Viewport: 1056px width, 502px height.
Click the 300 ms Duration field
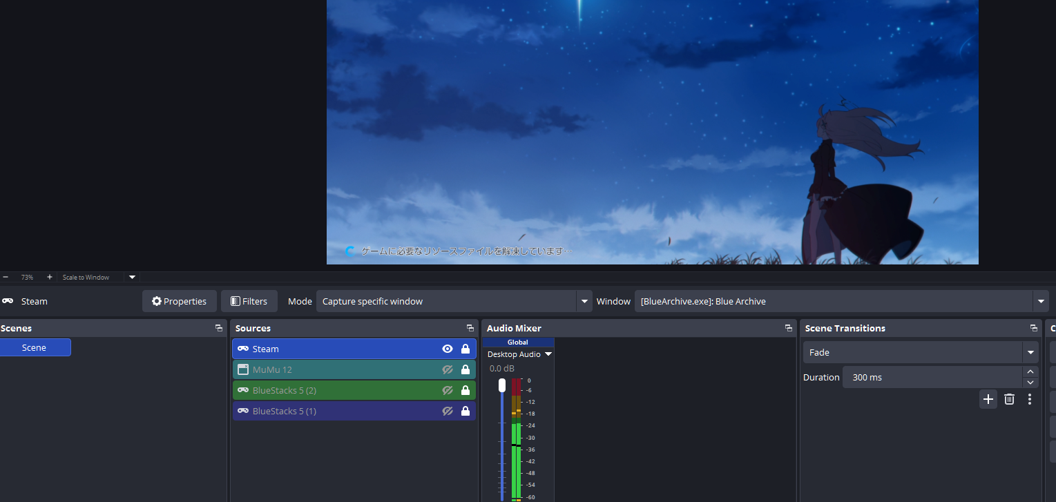click(932, 377)
